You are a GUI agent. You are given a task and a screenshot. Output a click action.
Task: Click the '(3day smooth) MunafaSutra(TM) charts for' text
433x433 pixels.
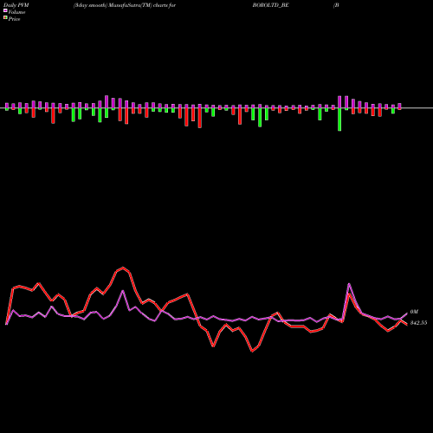coord(125,5)
